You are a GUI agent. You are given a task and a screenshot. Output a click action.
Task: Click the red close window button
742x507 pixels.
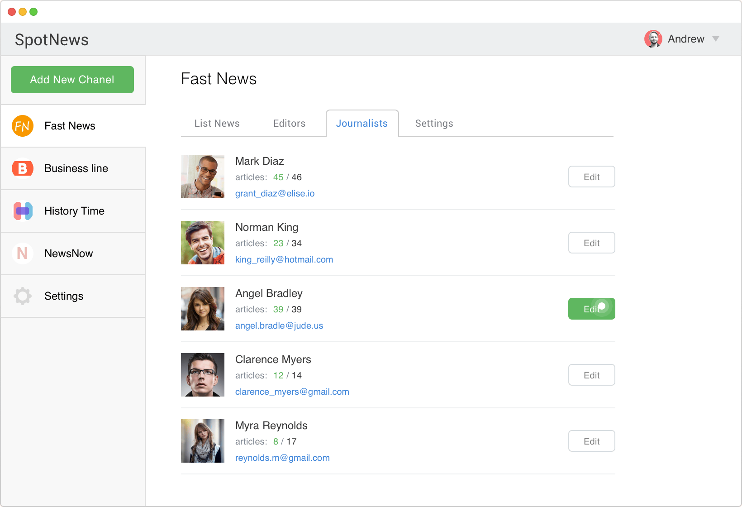tap(12, 12)
